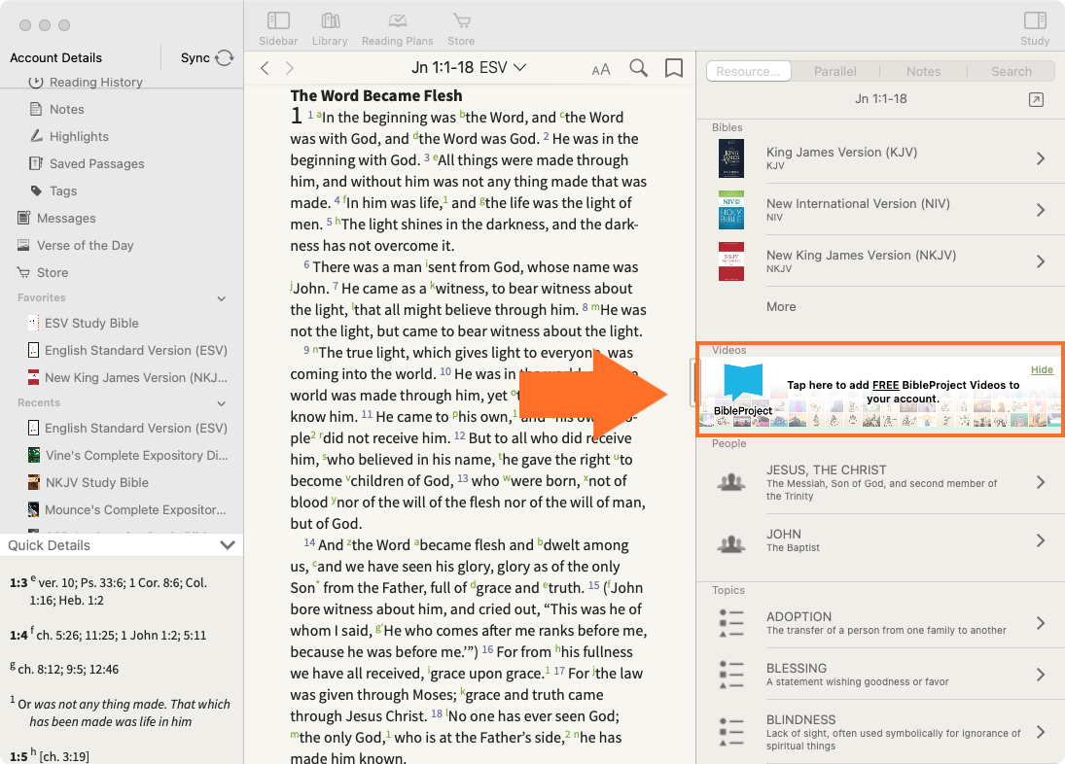Click the John the Baptist people icon
Viewport: 1065px width, 764px height.
[x=730, y=543]
